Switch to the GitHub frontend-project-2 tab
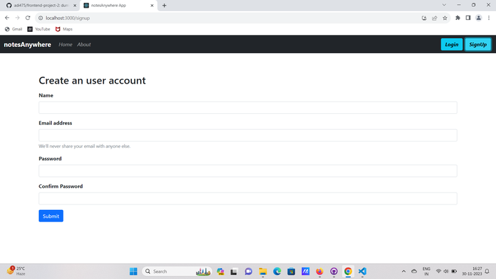This screenshot has width=496, height=279. tap(41, 6)
